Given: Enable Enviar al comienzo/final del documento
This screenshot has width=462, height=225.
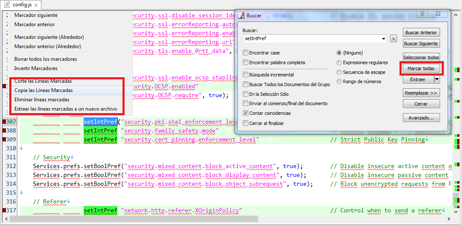Looking at the screenshot, I should (245, 104).
